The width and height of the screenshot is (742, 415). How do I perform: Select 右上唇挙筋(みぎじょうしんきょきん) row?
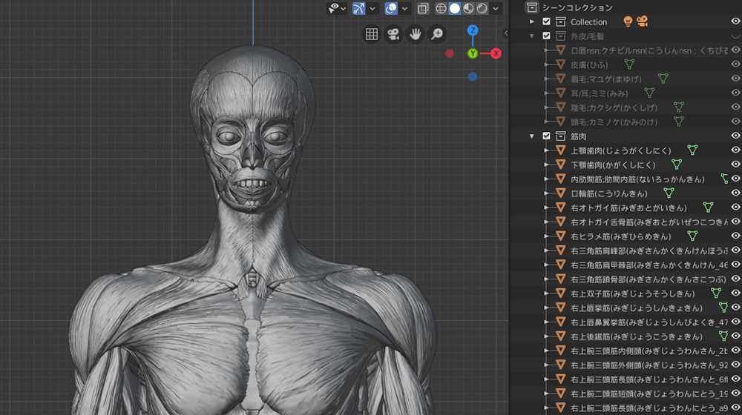[x=637, y=308]
